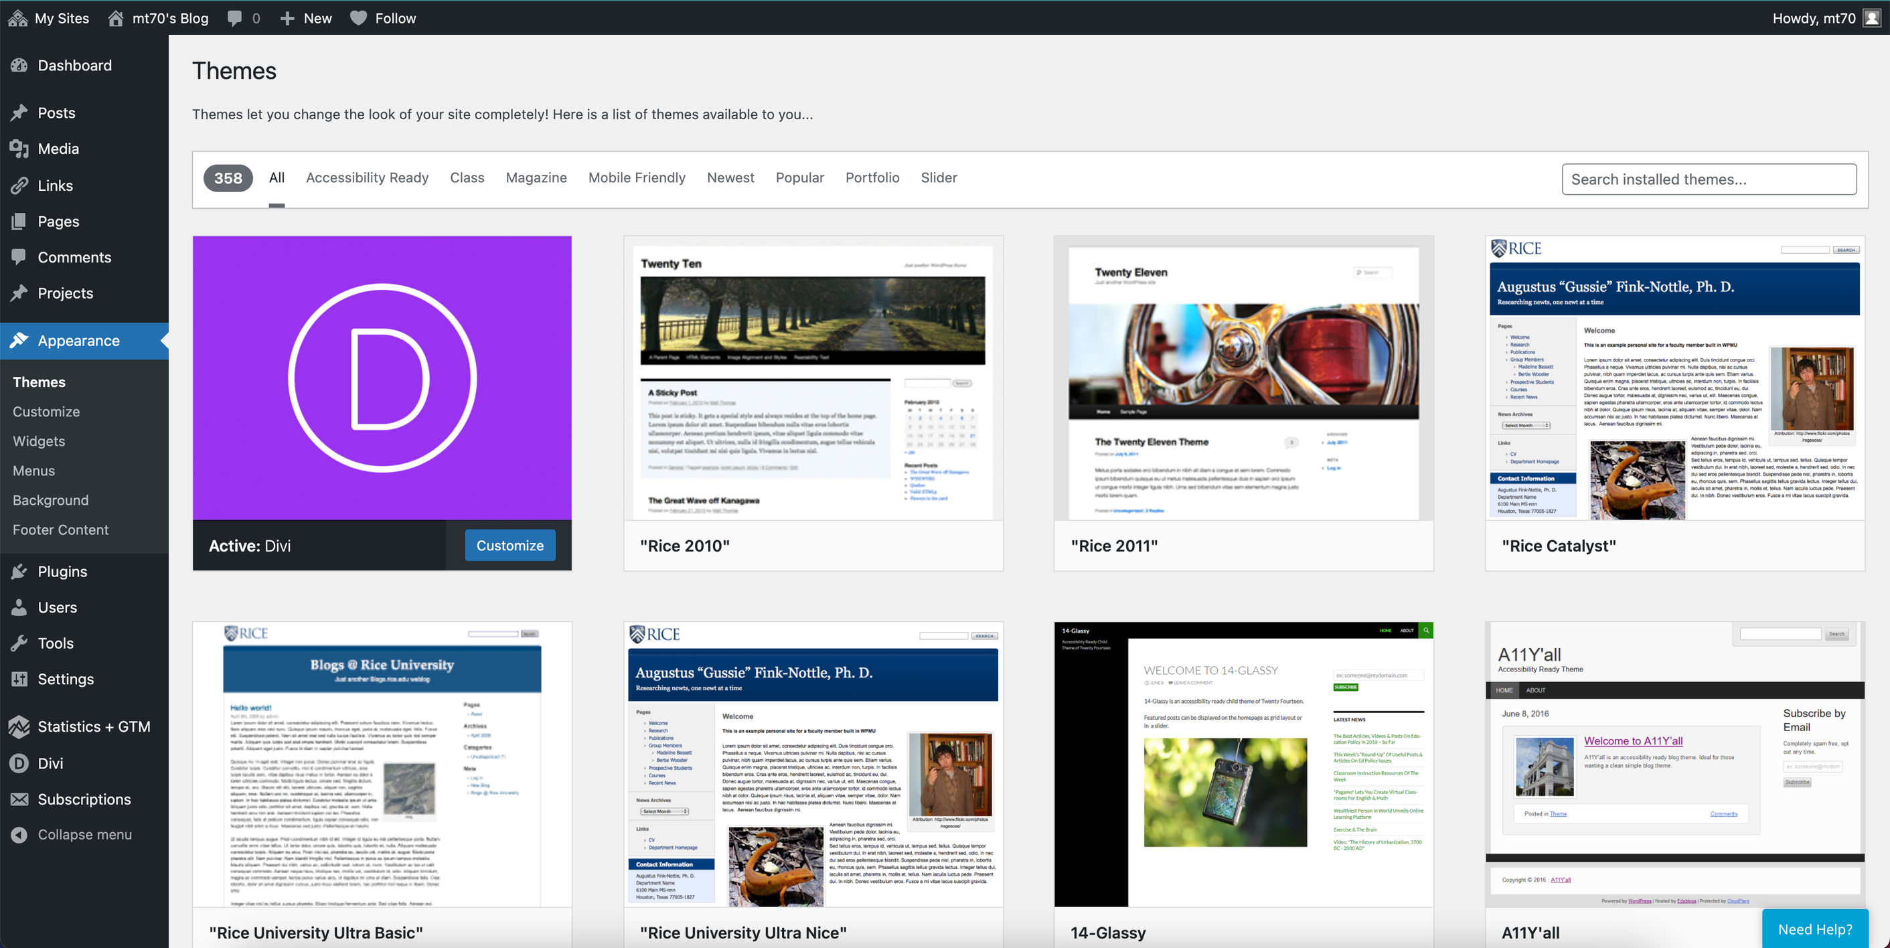Image resolution: width=1890 pixels, height=948 pixels.
Task: Select the "Rice University Ultra Nice" theme thumbnail
Action: tap(813, 765)
